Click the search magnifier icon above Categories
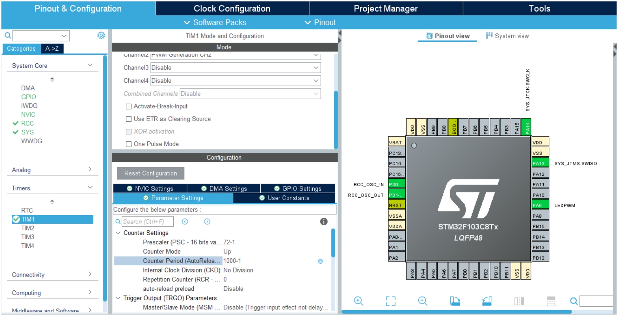Image resolution: width=618 pixels, height=316 pixels. 7,35
